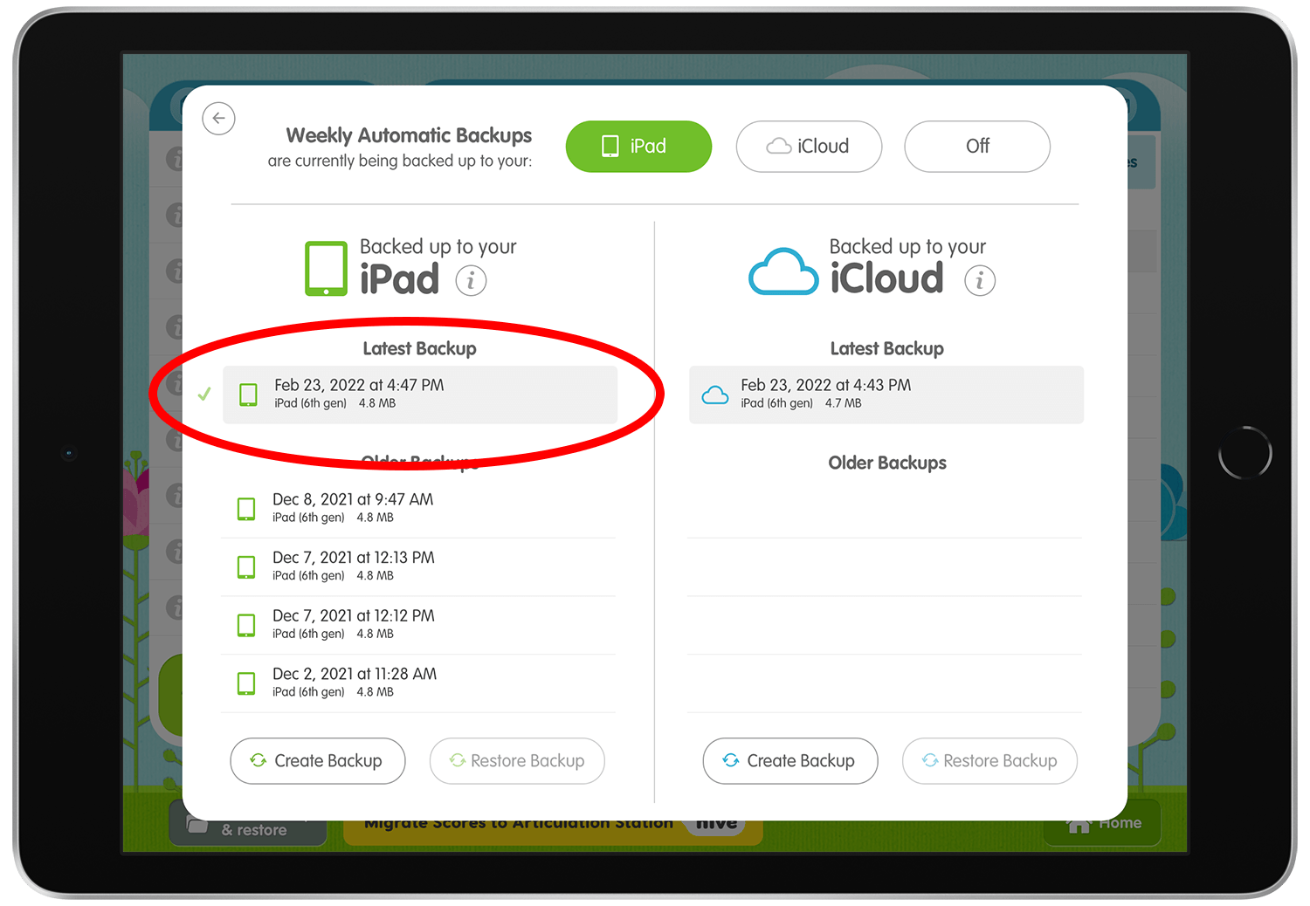Image resolution: width=1310 pixels, height=906 pixels.
Task: Restore Backup from the iCloud column
Action: (989, 761)
